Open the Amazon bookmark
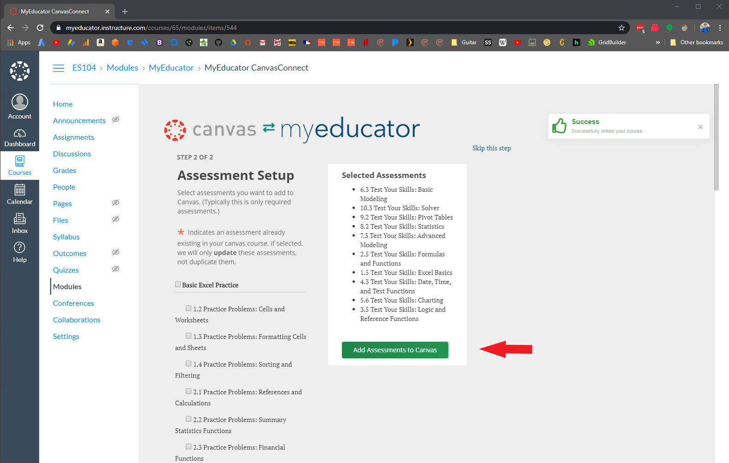This screenshot has height=463, width=729. tap(100, 42)
